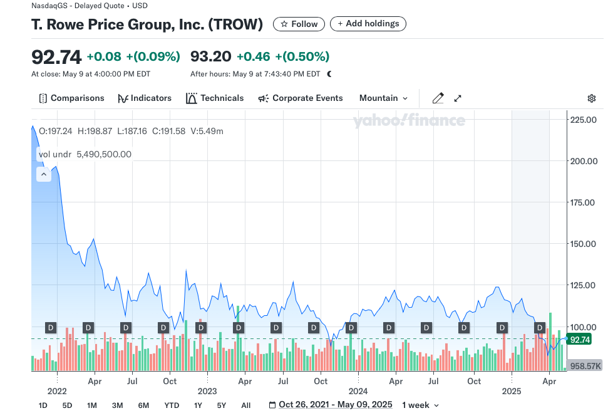Open the Indicators menu
Screen dimensions: 613x418
tap(145, 98)
